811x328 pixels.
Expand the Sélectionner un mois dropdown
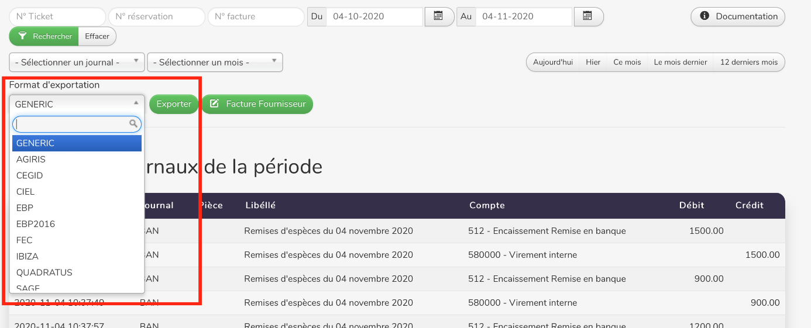pos(215,62)
